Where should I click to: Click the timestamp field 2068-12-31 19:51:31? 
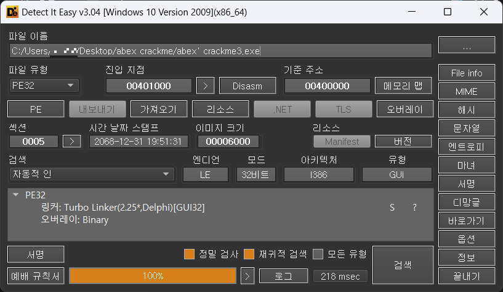[x=139, y=141]
